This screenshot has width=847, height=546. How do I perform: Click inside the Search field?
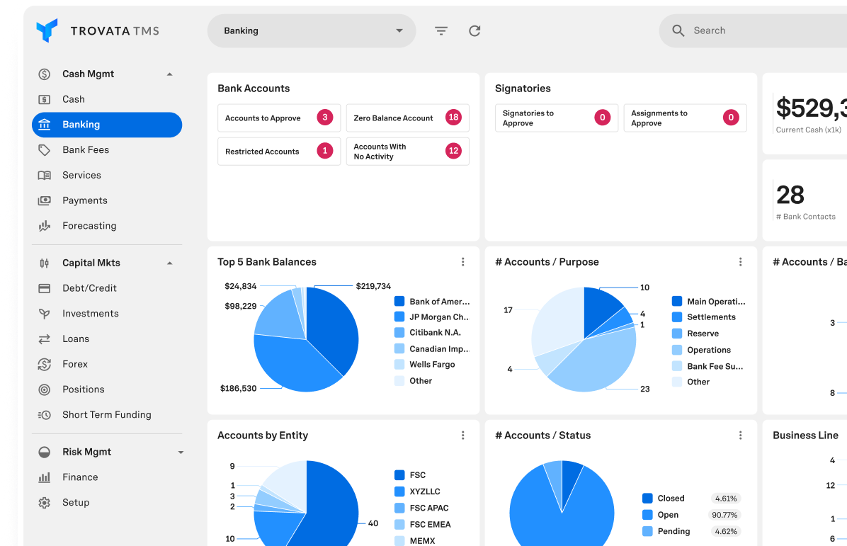(751, 30)
